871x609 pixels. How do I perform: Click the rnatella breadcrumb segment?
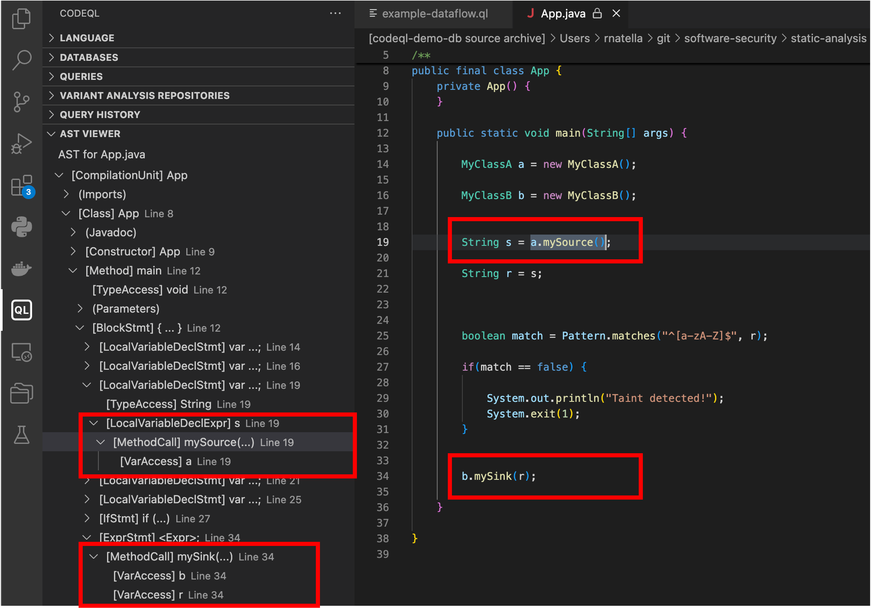click(x=623, y=38)
